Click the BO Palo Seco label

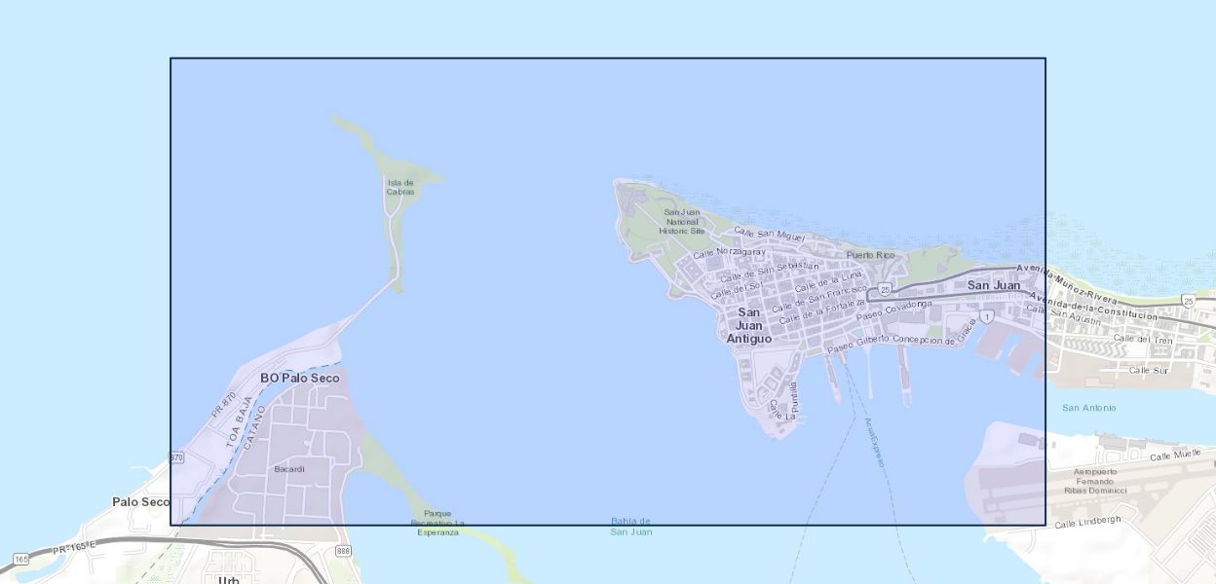(300, 378)
